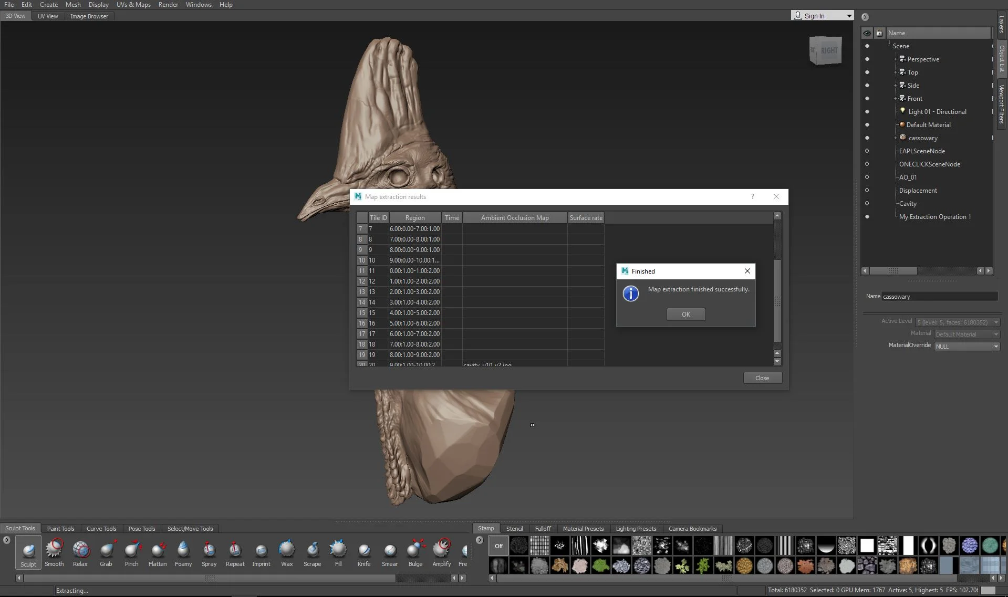The width and height of the screenshot is (1008, 597).
Task: Show the Displacement layer visibility dot
Action: coord(867,191)
